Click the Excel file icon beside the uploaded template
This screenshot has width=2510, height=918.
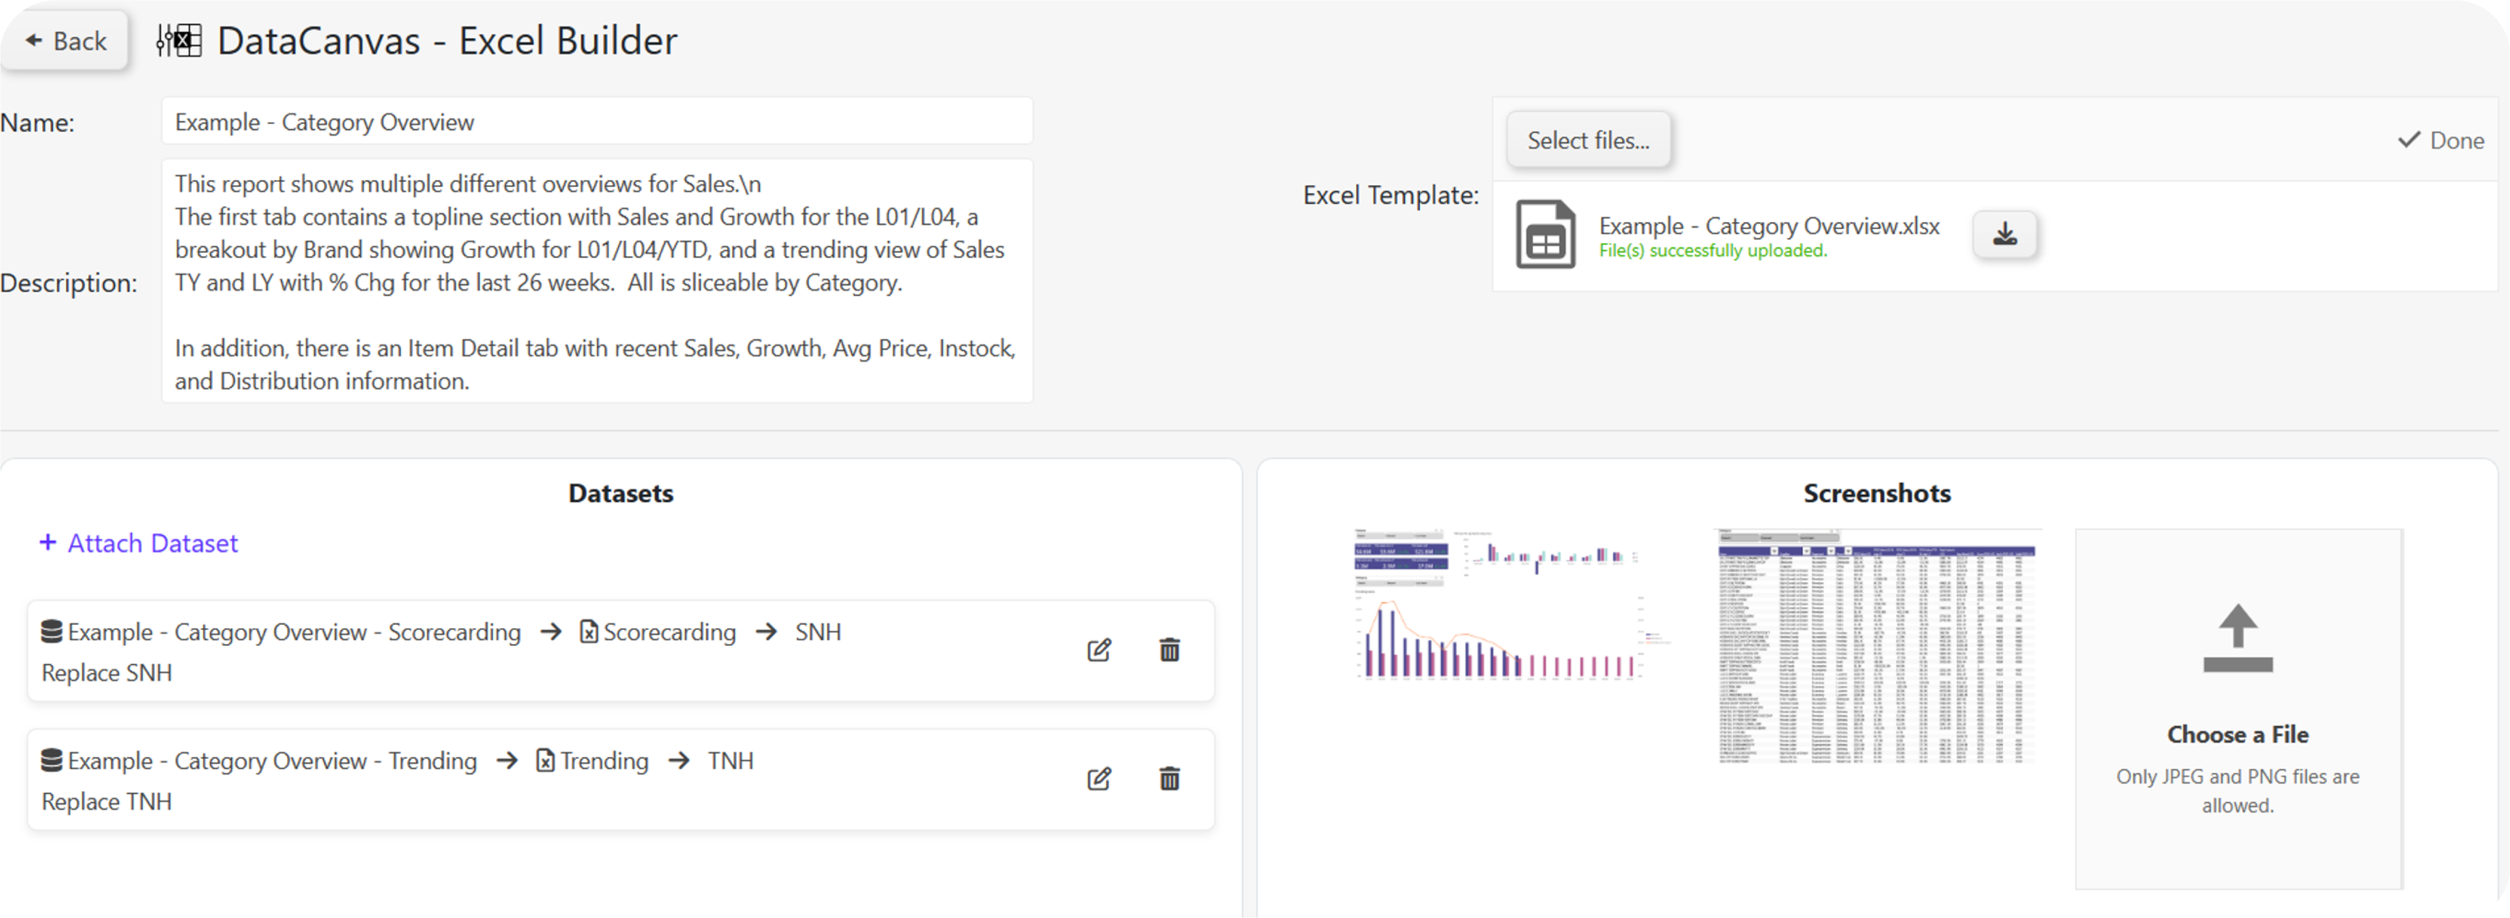coord(1546,235)
